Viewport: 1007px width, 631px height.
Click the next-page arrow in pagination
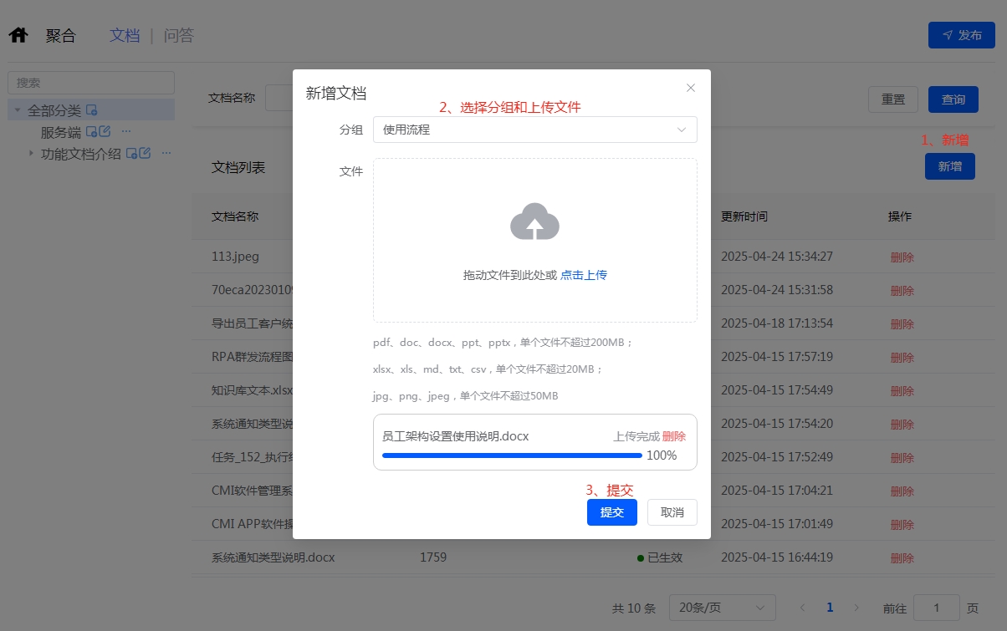(856, 608)
